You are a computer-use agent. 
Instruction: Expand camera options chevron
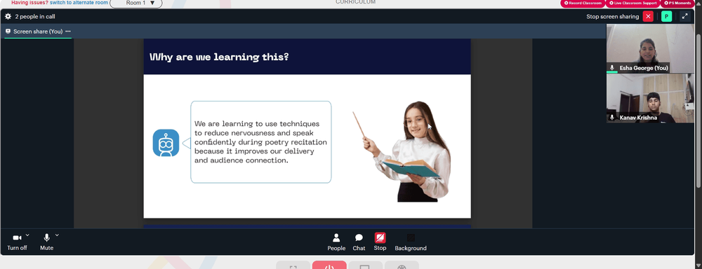[x=27, y=235]
